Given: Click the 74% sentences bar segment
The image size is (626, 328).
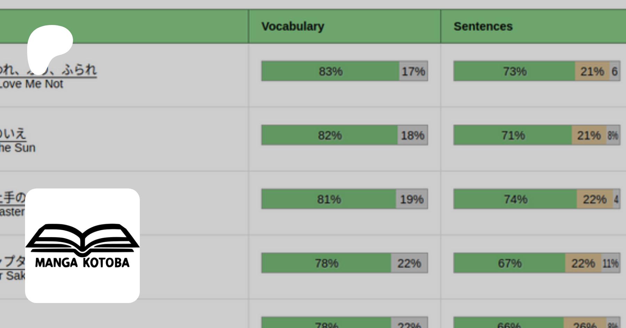Looking at the screenshot, I should point(515,199).
